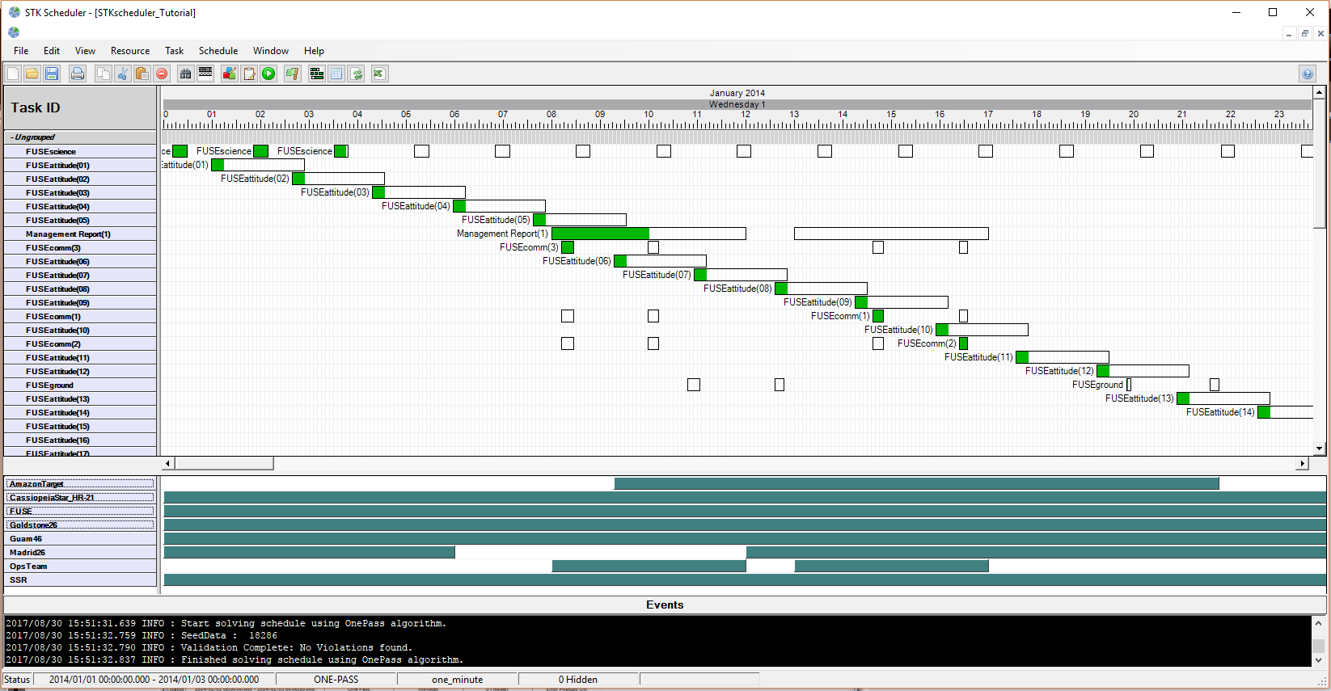The width and height of the screenshot is (1331, 691).
Task: Open the Resource menu
Action: click(x=130, y=51)
